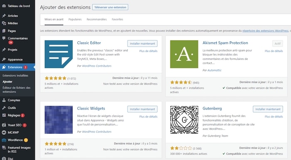Click WordPress Contributors author link under Classic Editor

pyautogui.click(x=97, y=66)
